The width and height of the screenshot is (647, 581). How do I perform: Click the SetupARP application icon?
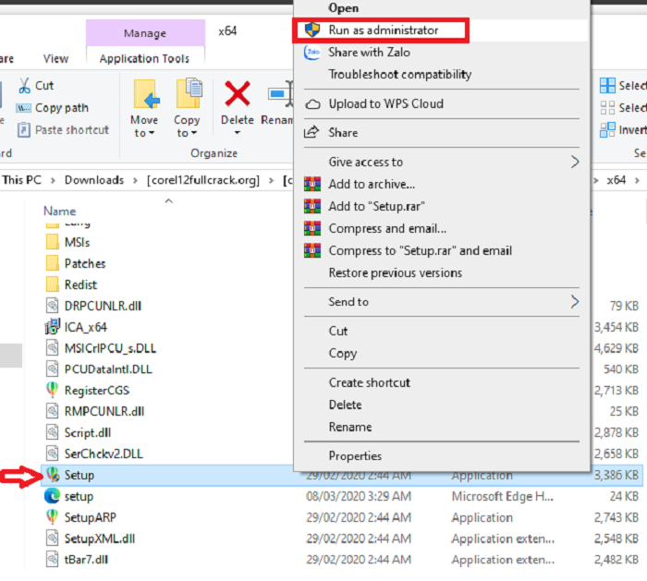coord(52,516)
